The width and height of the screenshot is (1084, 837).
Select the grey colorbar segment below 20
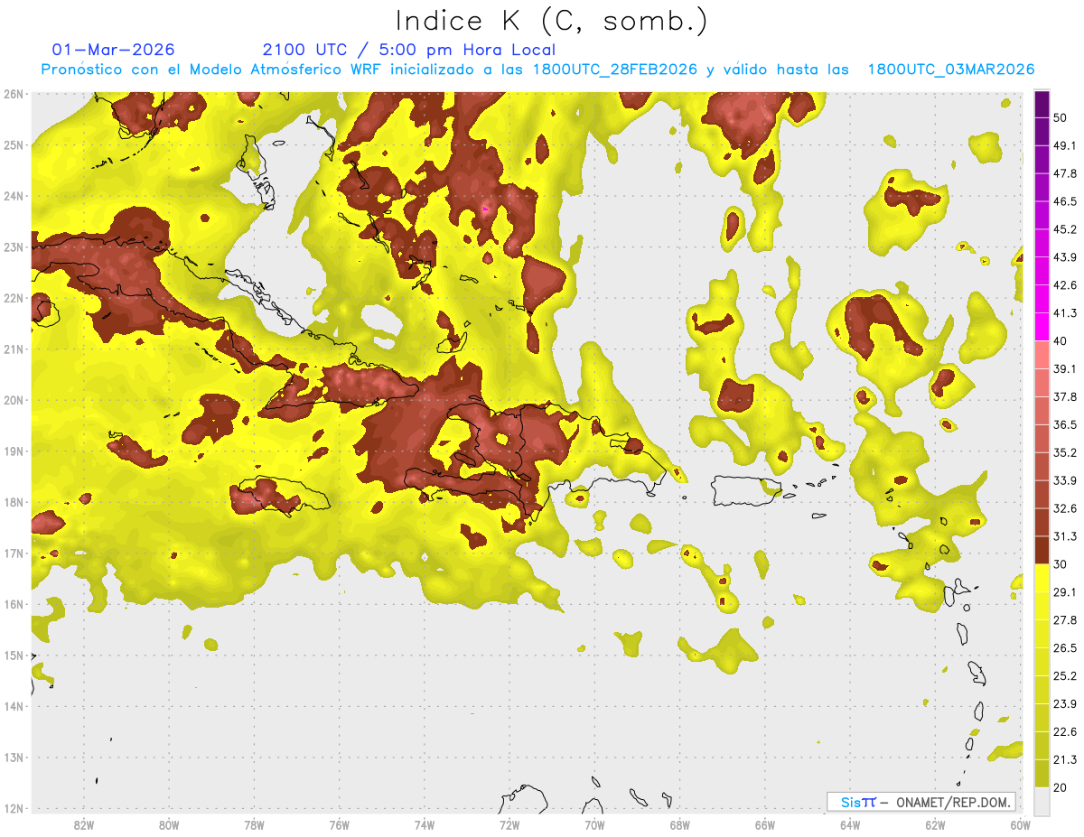click(1042, 800)
